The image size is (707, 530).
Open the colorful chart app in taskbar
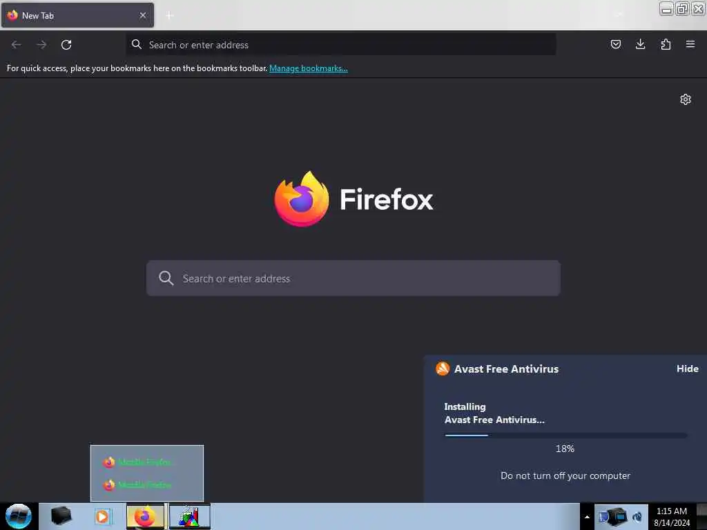coord(189,516)
